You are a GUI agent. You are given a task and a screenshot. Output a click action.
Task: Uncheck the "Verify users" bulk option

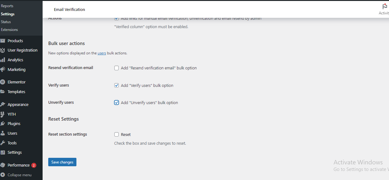[117, 85]
